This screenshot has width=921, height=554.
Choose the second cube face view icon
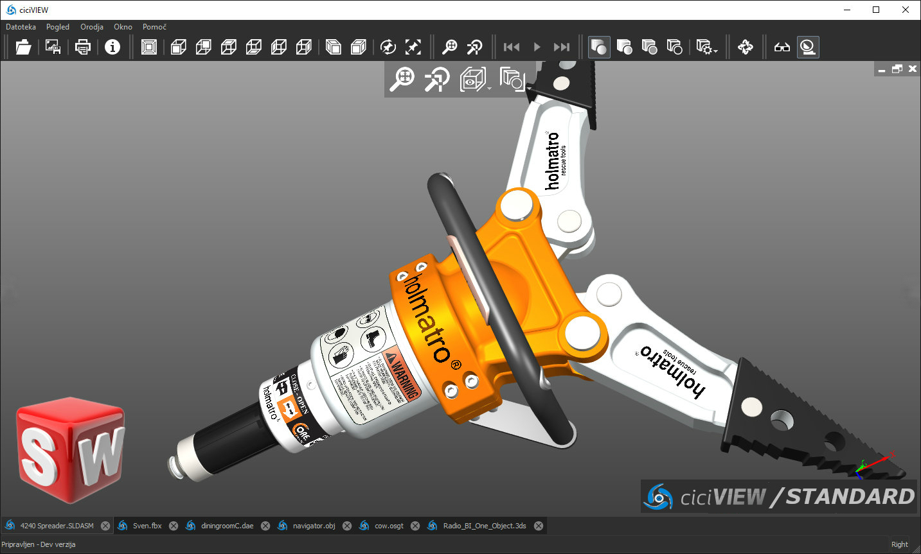click(x=204, y=47)
